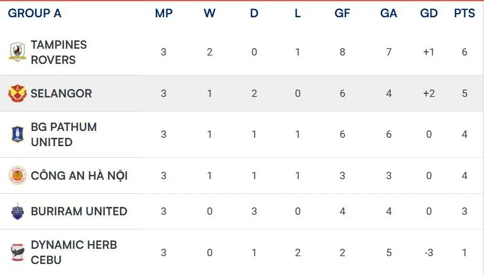Click the Công An Hà Nội crest
The image size is (484, 275).
(x=17, y=175)
